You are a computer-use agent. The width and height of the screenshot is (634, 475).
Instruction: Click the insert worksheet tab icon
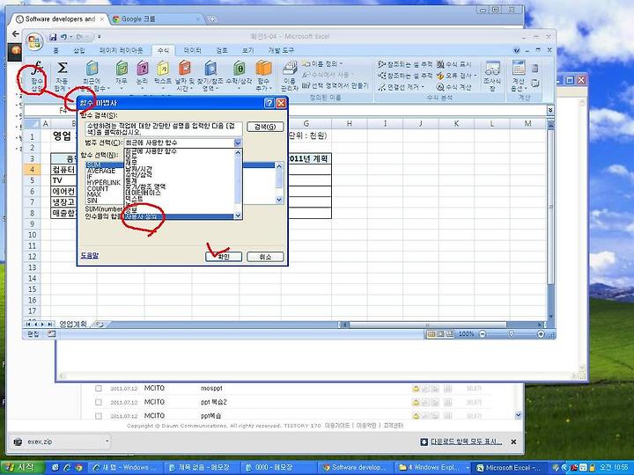pyautogui.click(x=100, y=324)
